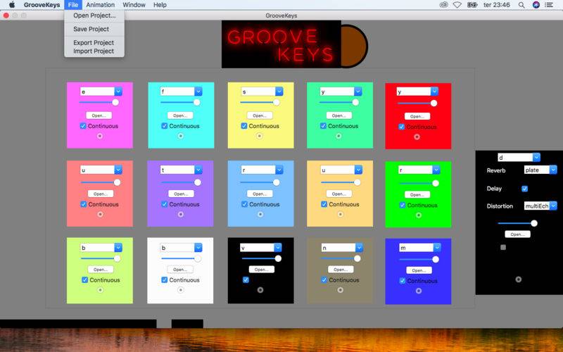563x352 pixels.
Task: Click round indicator in white pad
Action: click(x=181, y=290)
